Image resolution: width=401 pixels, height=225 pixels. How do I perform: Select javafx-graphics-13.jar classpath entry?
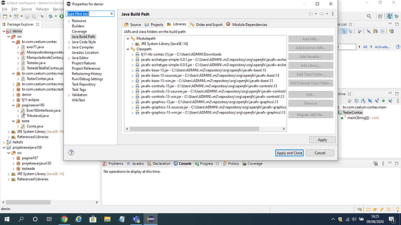pos(209,102)
